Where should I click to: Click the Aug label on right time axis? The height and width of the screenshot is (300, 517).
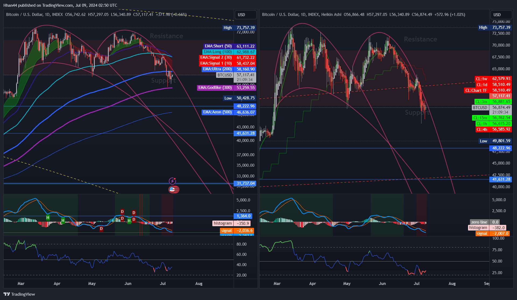coord(452,284)
